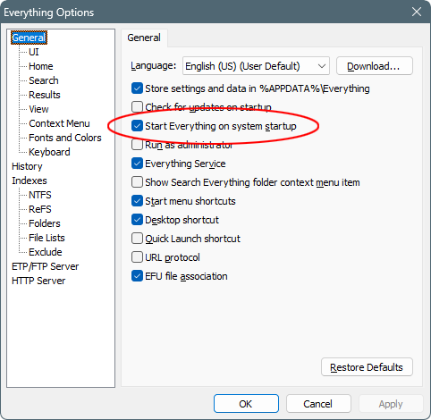Click the Cancel button
This screenshot has width=431, height=420.
[318, 404]
